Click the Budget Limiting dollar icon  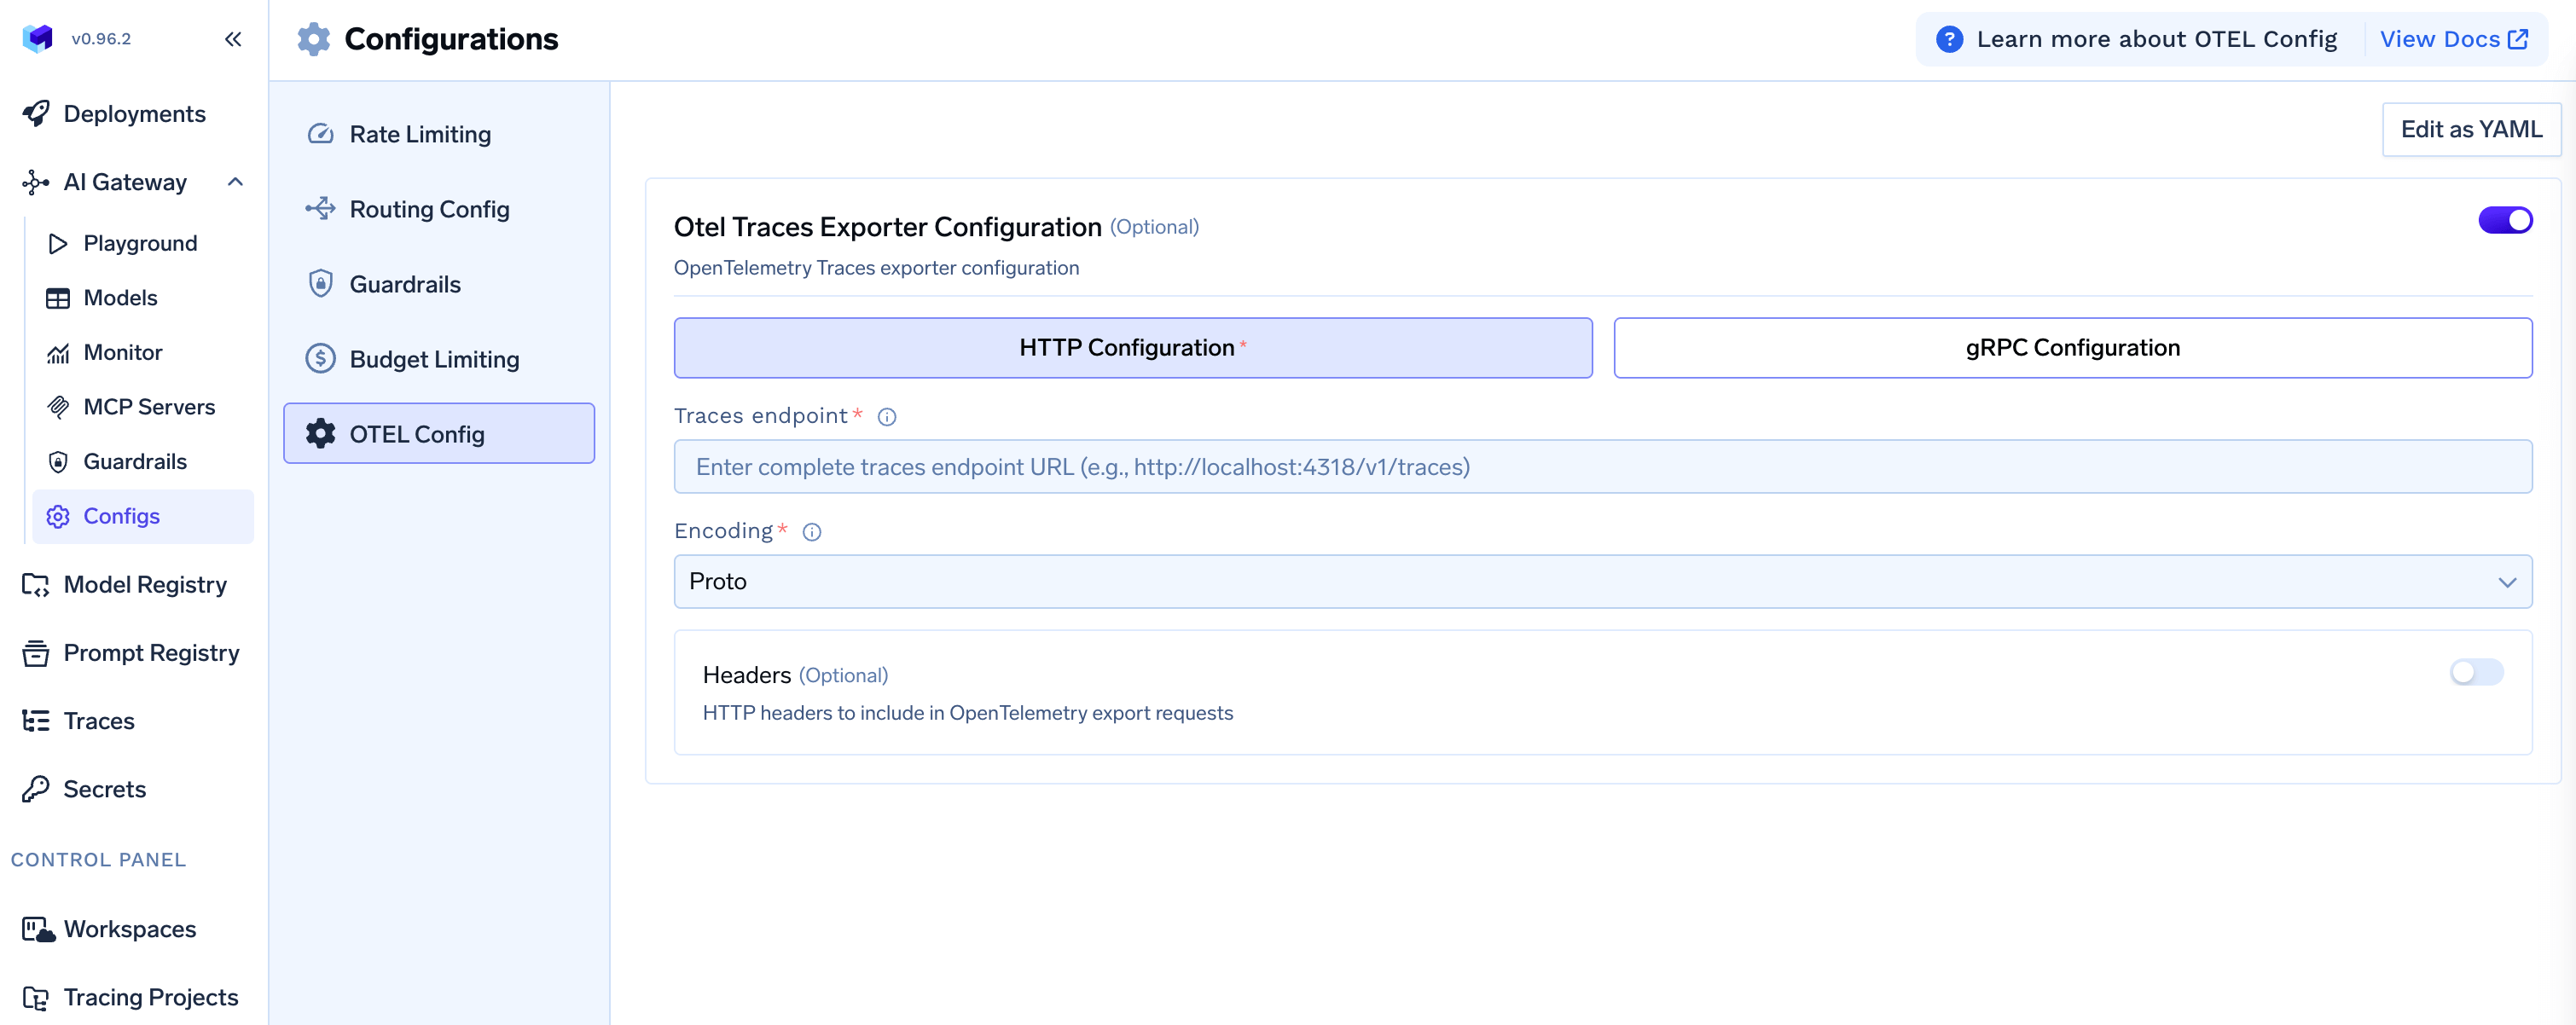pyautogui.click(x=320, y=359)
